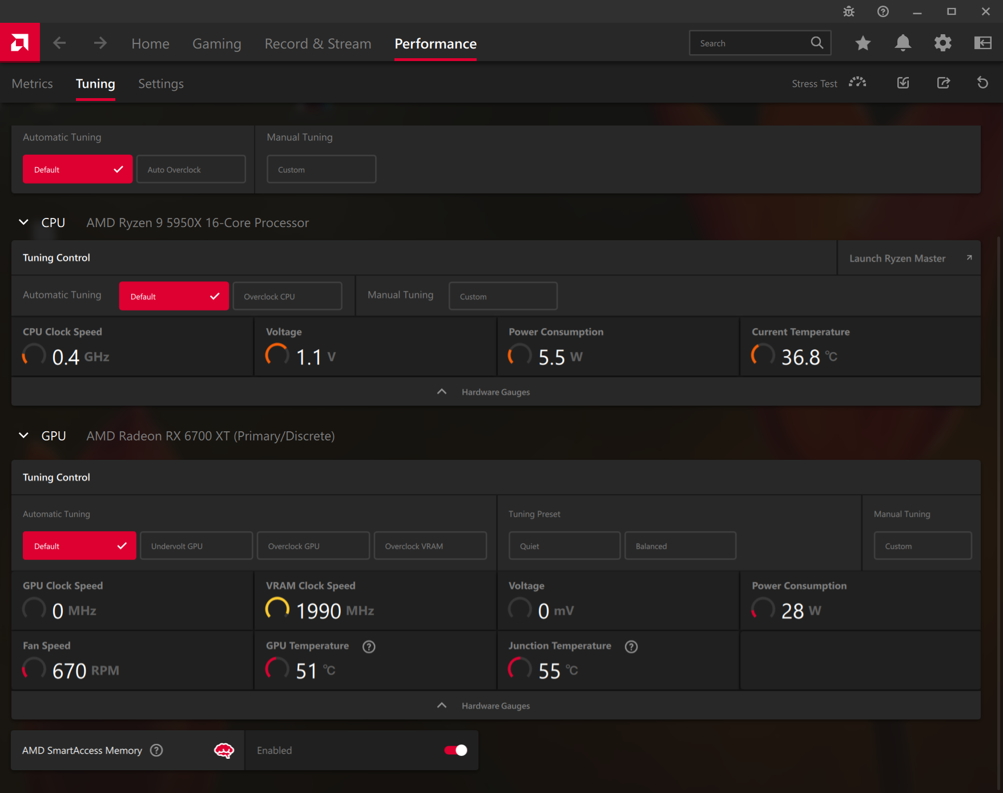The width and height of the screenshot is (1003, 793).
Task: Click the import tuning profile icon
Action: (903, 83)
